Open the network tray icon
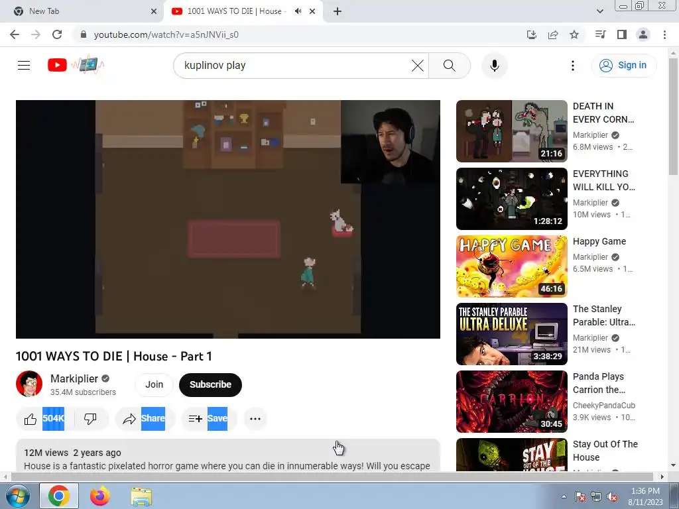 click(x=596, y=497)
